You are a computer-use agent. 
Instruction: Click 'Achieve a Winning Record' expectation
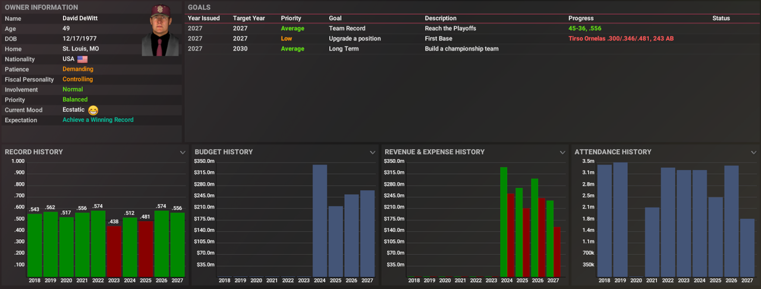[98, 120]
